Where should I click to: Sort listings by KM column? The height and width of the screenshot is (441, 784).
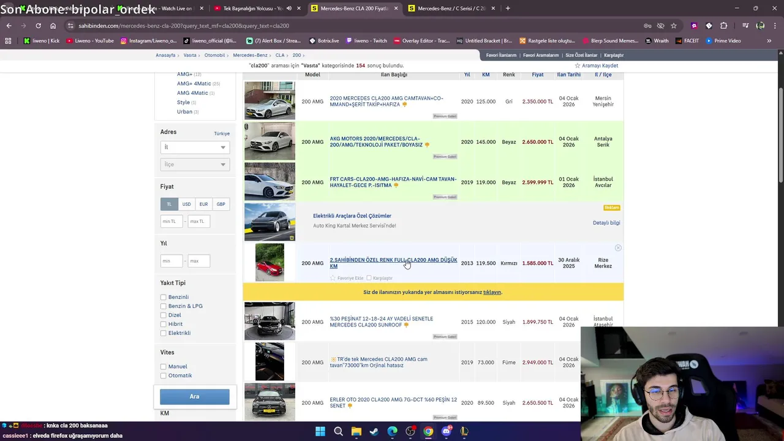[486, 75]
